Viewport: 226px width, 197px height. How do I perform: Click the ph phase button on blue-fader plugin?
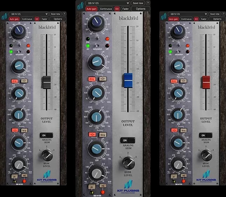(x=92, y=187)
